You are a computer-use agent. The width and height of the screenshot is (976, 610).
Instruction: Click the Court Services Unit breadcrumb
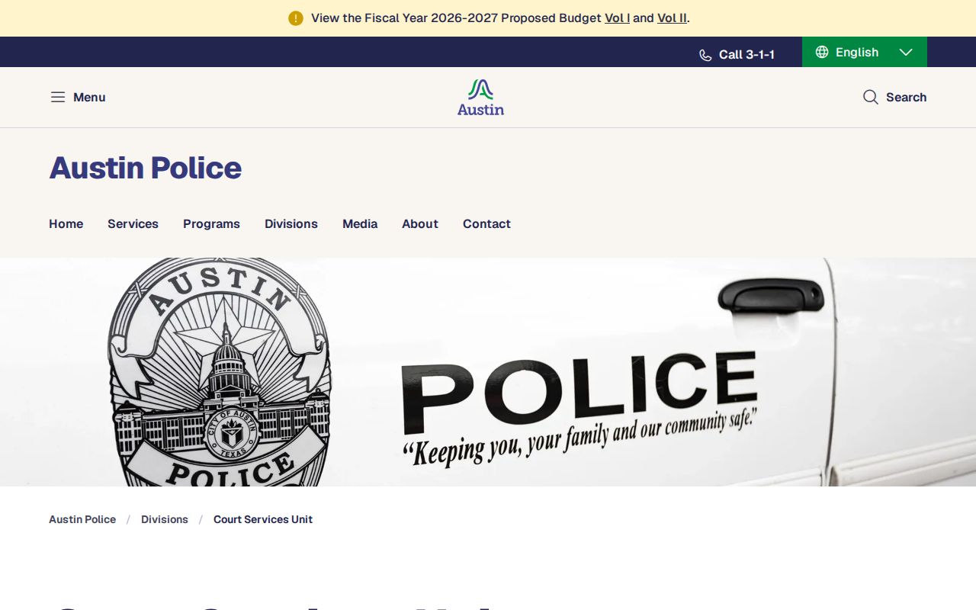pos(263,519)
